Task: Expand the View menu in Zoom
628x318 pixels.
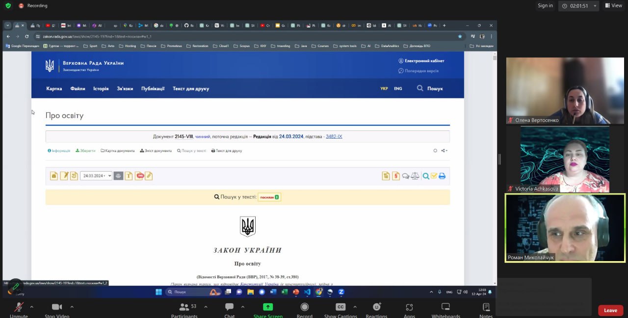Action: 614,5
